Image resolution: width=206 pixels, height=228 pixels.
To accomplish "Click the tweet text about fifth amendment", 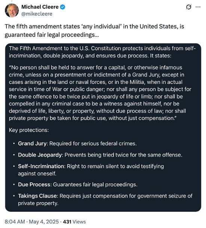I will [94, 31].
